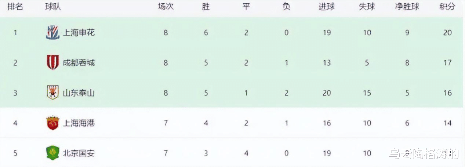Viewport: 465px width, 167px height.
Task: Click the Chengdu Rongcheng club crest
Action: click(x=52, y=63)
